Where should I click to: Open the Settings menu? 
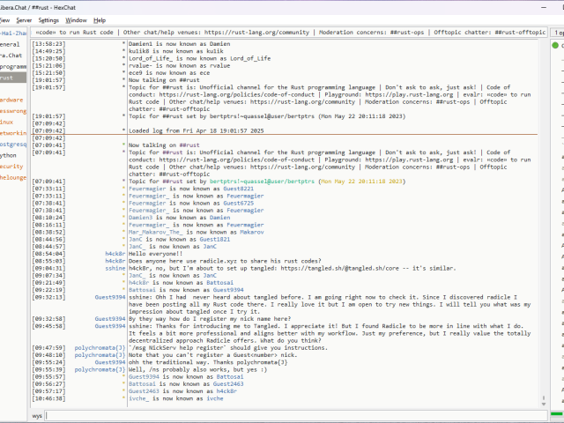click(x=49, y=19)
